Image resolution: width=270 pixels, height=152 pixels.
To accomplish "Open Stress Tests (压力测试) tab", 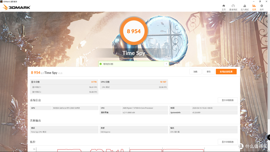I will tap(244, 7).
